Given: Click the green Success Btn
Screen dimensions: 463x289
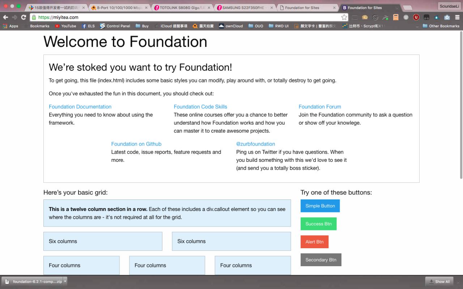Looking at the screenshot, I should tap(318, 224).
